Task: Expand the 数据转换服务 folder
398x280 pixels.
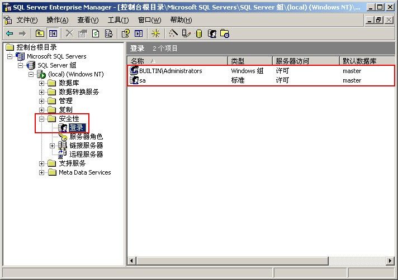Action: [41, 92]
